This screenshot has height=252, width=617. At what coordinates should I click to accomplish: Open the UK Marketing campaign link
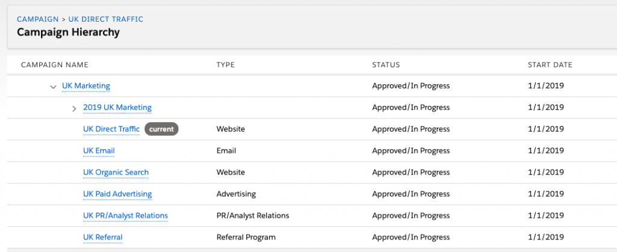coord(86,86)
